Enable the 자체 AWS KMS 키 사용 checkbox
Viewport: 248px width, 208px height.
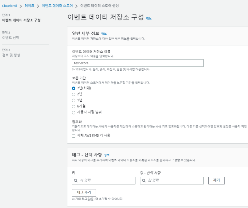click(x=74, y=135)
